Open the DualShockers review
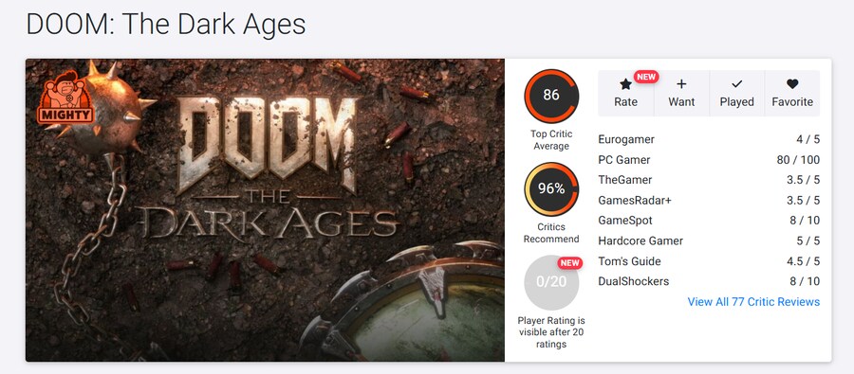The image size is (854, 374). (709, 281)
